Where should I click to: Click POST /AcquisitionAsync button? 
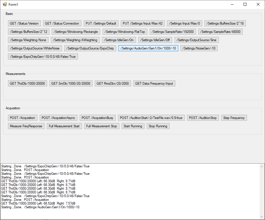59,118
